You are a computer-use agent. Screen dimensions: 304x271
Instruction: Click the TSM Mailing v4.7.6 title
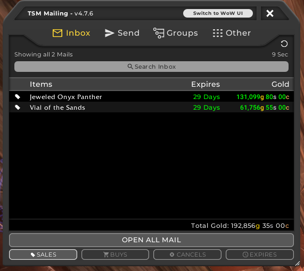tap(60, 13)
